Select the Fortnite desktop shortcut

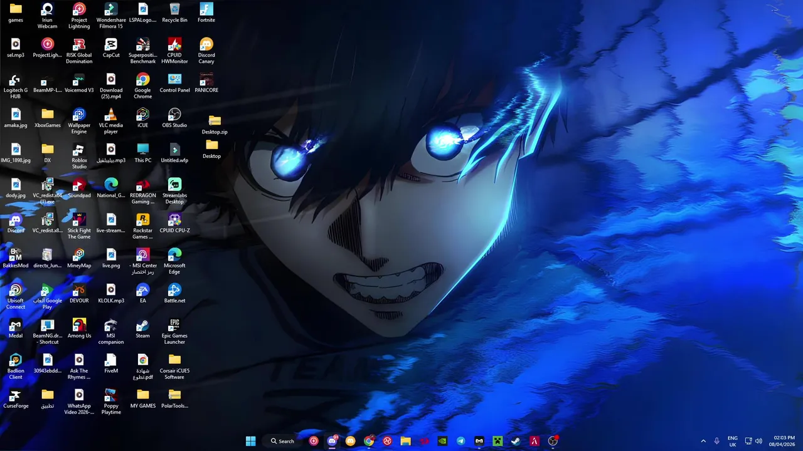click(x=206, y=13)
